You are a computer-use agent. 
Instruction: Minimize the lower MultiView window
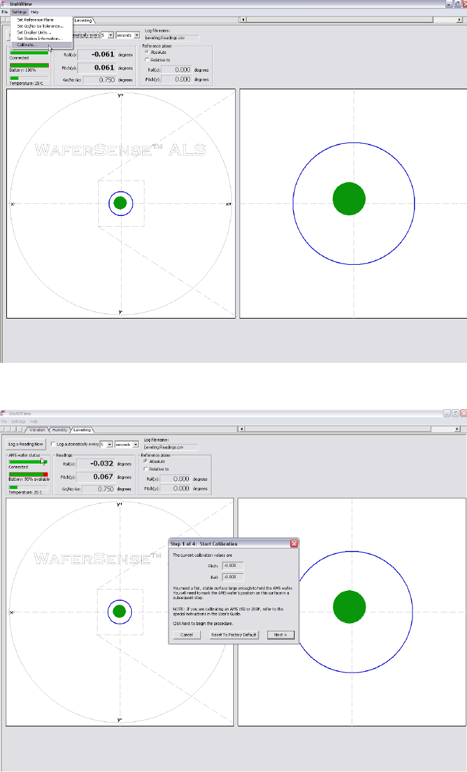pos(447,413)
